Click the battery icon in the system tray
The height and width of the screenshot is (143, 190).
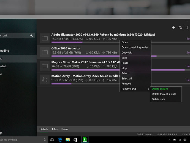click(175, 140)
